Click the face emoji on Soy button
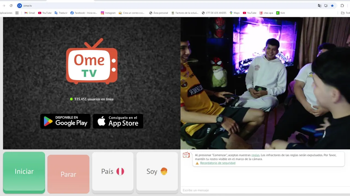Image resolution: width=350 pixels, height=196 pixels. click(x=164, y=171)
